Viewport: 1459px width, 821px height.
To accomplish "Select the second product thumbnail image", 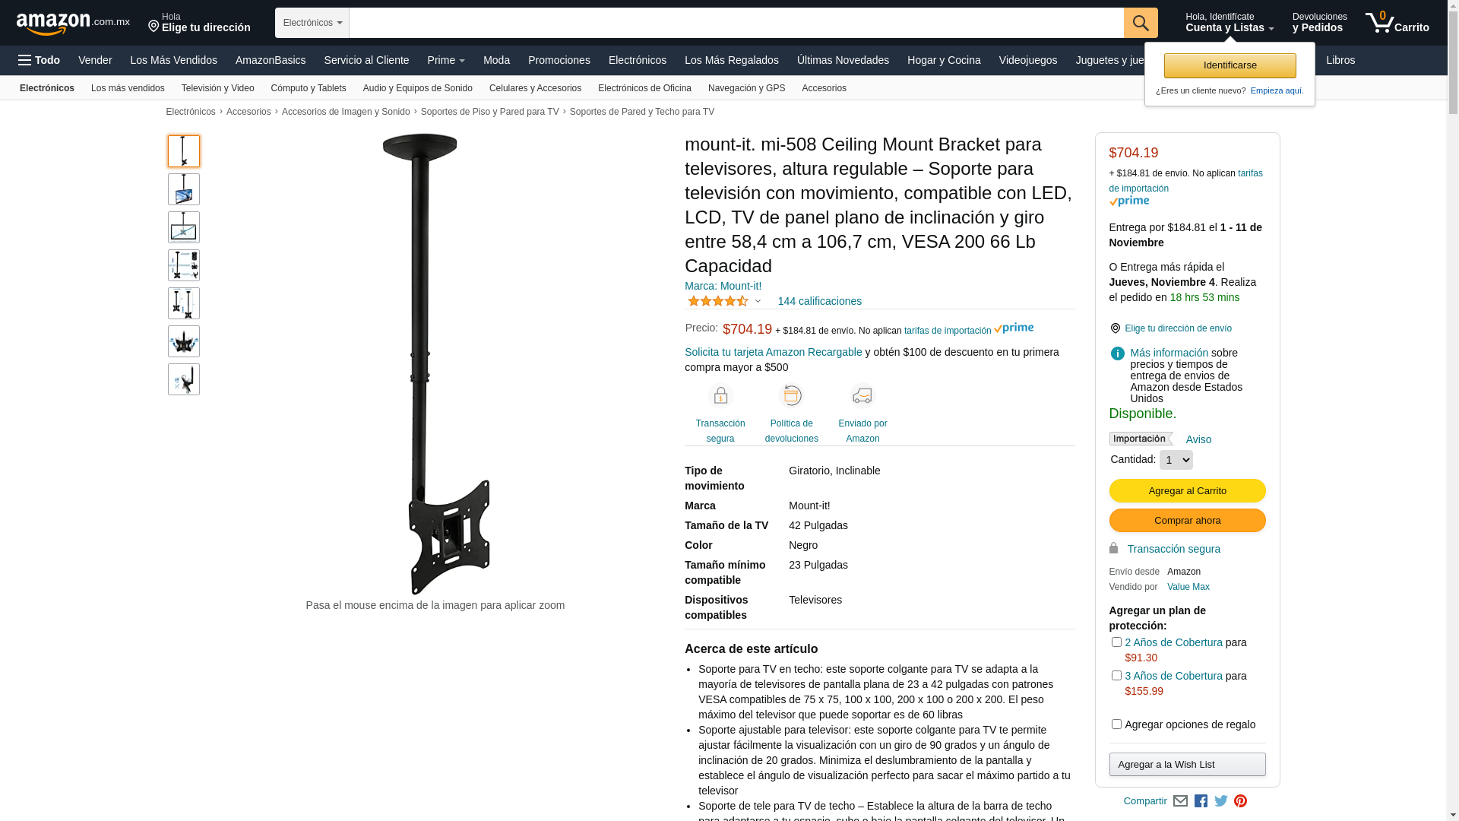I will click(x=184, y=189).
